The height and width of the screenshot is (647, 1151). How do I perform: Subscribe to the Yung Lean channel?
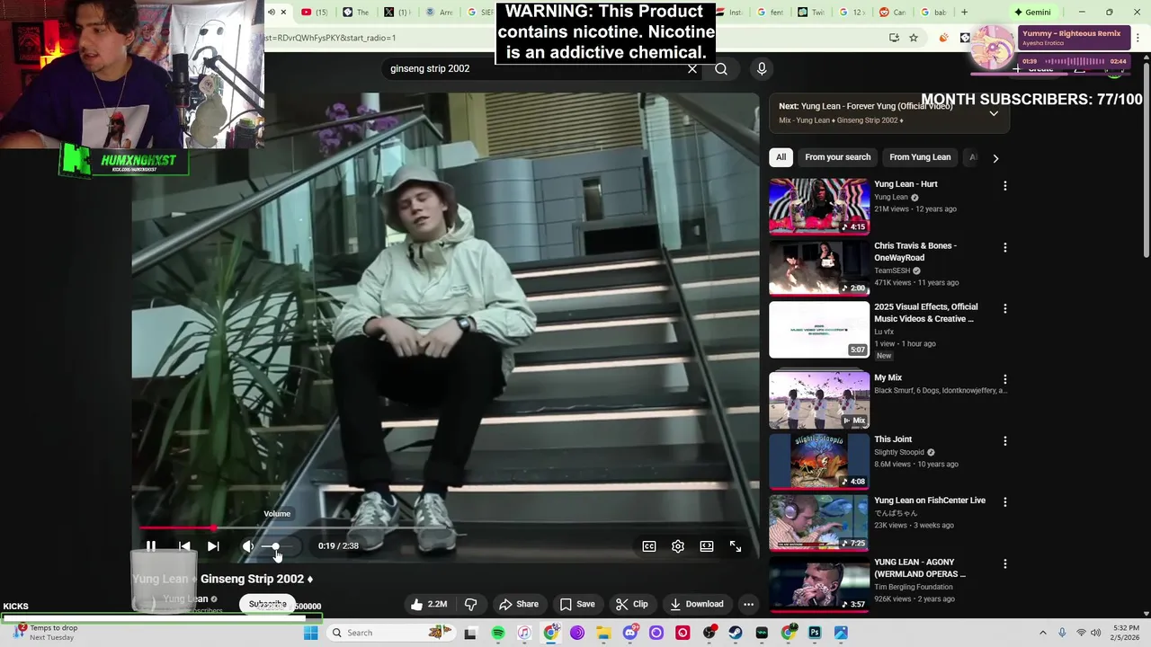click(267, 604)
